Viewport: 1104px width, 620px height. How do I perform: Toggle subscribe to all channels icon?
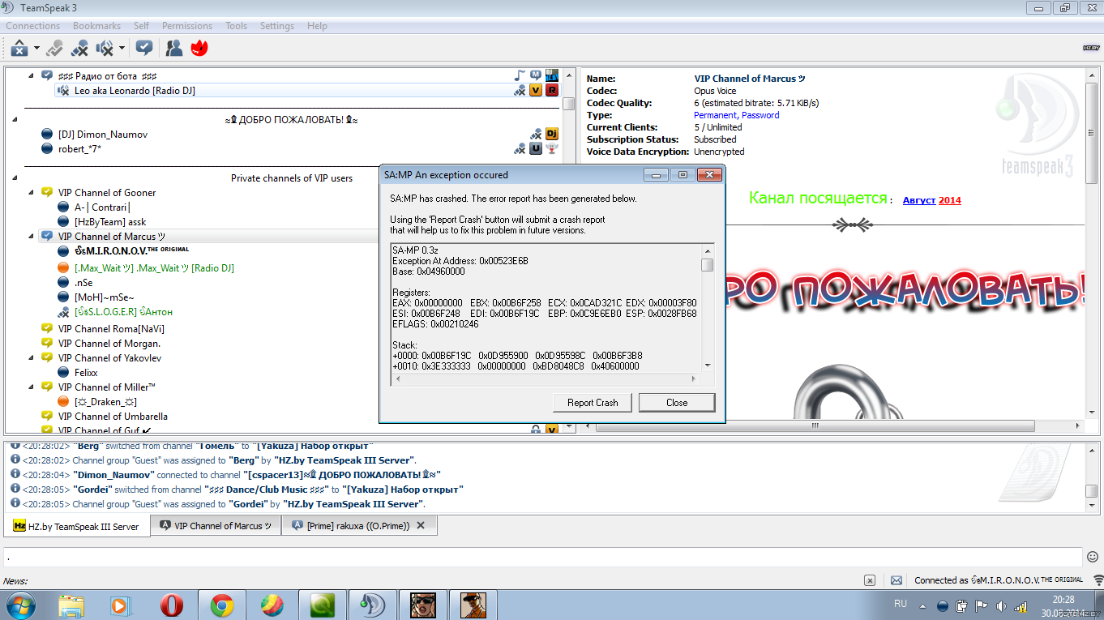[144, 49]
